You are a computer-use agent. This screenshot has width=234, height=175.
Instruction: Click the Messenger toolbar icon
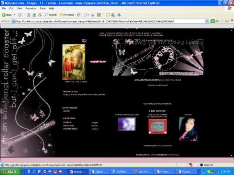click(x=119, y=15)
